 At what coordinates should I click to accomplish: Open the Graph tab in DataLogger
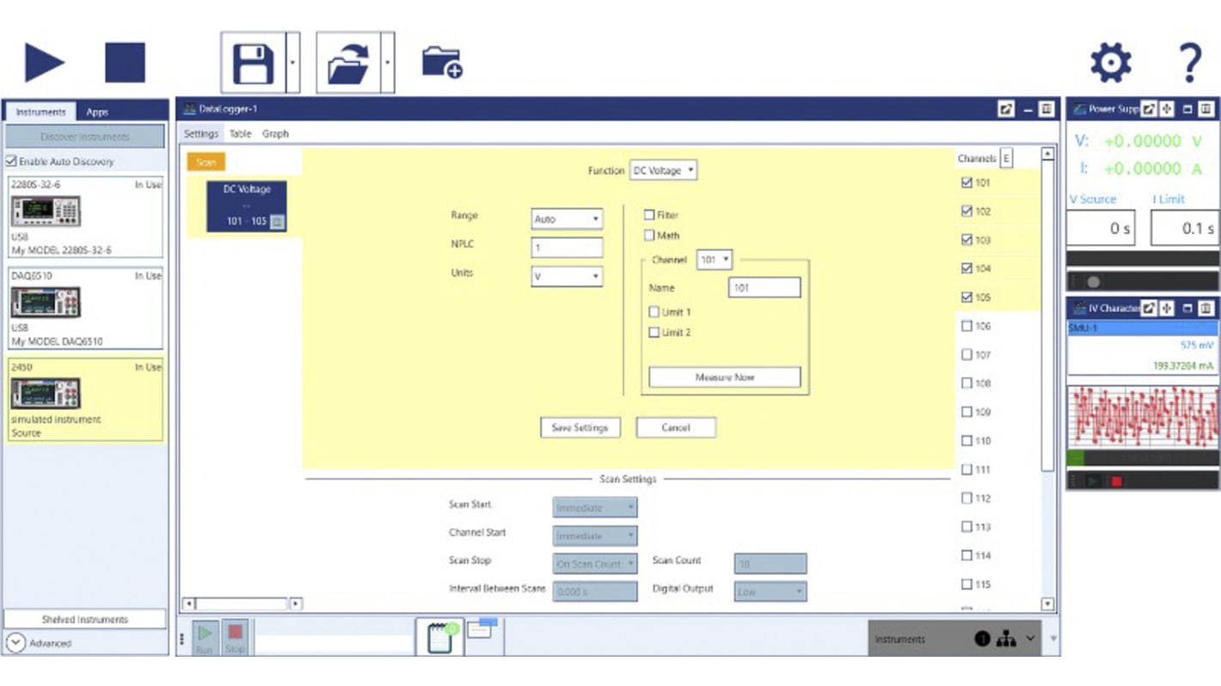click(275, 134)
